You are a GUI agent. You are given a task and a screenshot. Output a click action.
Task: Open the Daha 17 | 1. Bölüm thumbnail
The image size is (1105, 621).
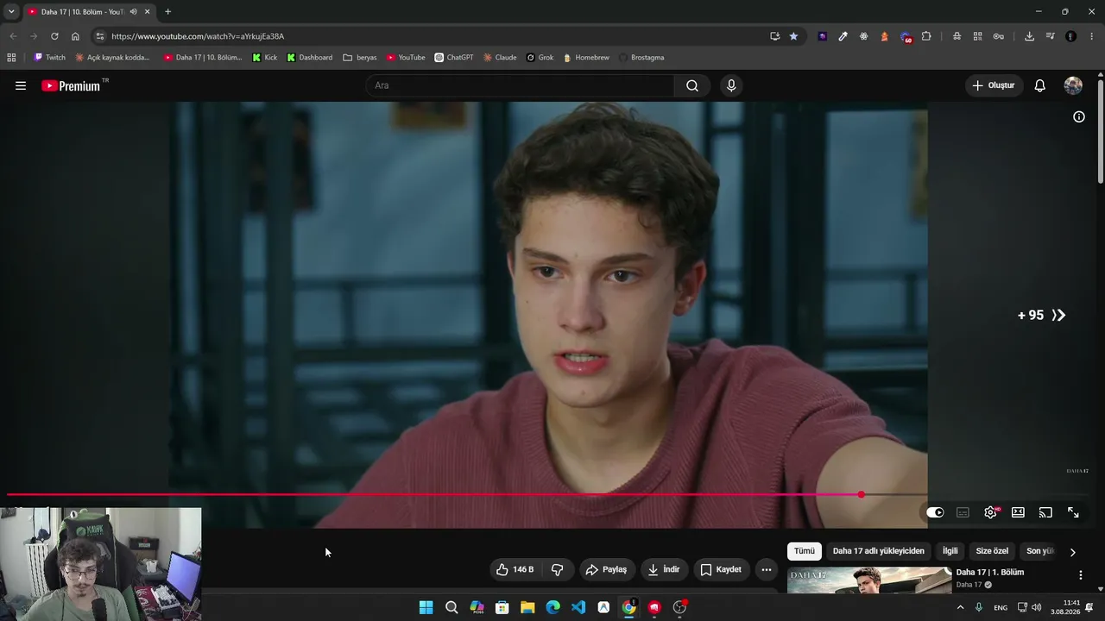869,580
